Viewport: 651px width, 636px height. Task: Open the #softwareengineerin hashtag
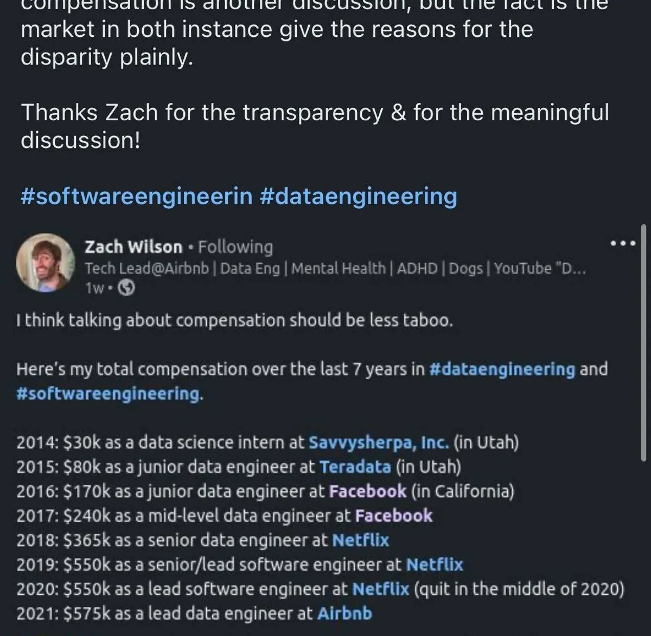point(136,196)
